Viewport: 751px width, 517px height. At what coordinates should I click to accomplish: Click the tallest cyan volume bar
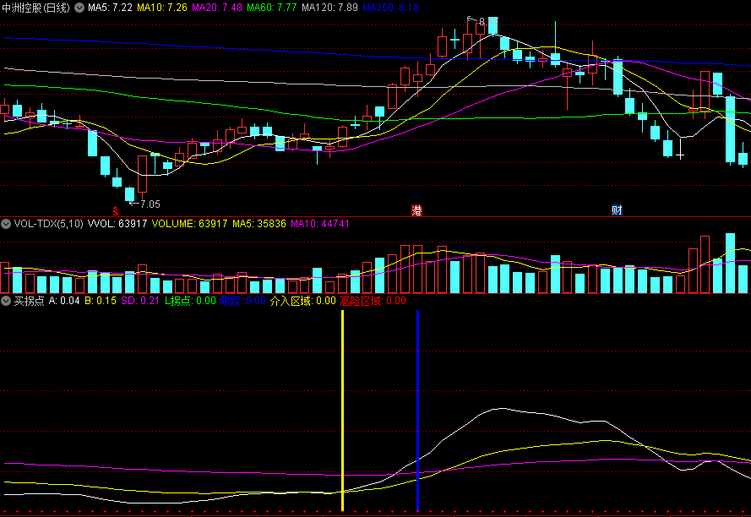[x=730, y=263]
